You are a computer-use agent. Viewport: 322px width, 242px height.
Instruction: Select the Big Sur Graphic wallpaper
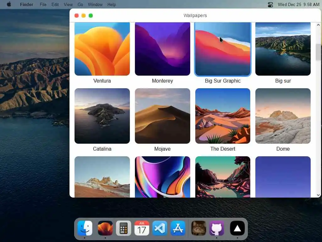223,49
